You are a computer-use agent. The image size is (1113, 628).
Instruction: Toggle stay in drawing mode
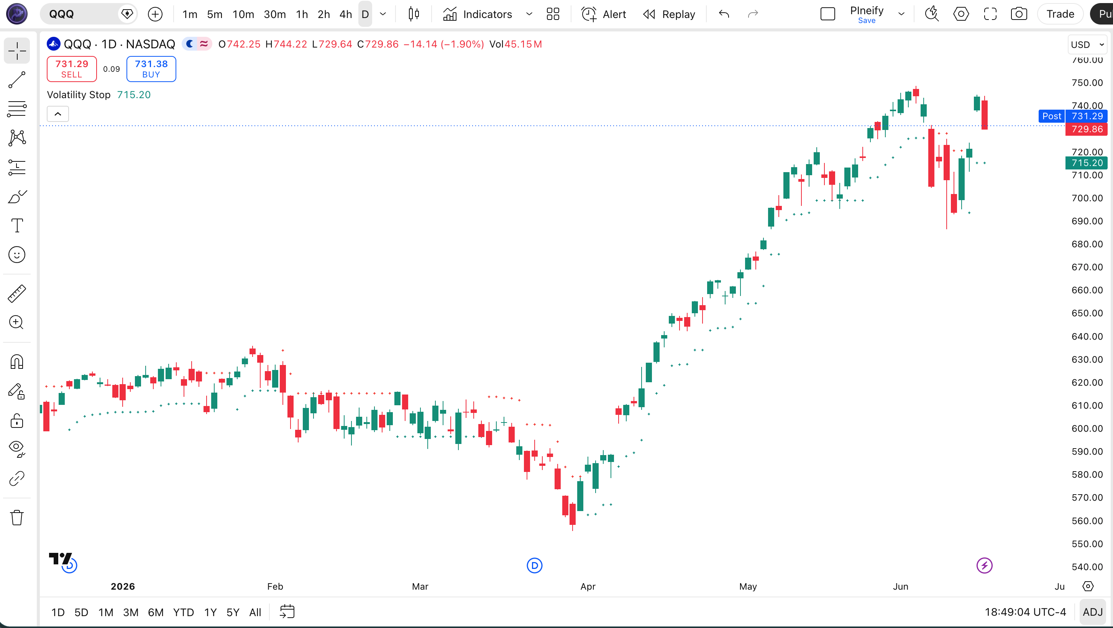coord(17,391)
